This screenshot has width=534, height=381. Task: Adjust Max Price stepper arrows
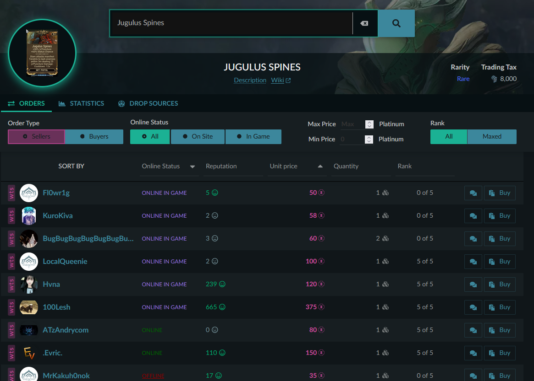pos(369,124)
